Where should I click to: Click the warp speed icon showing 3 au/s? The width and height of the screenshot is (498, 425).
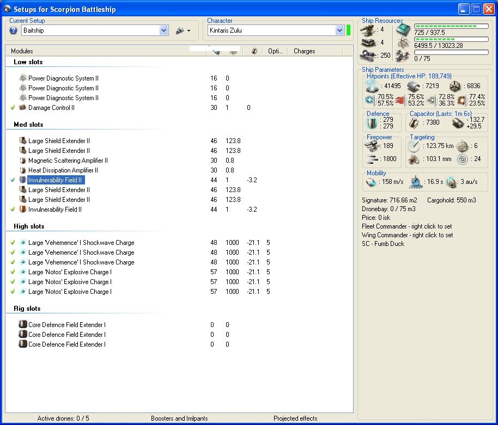[451, 182]
